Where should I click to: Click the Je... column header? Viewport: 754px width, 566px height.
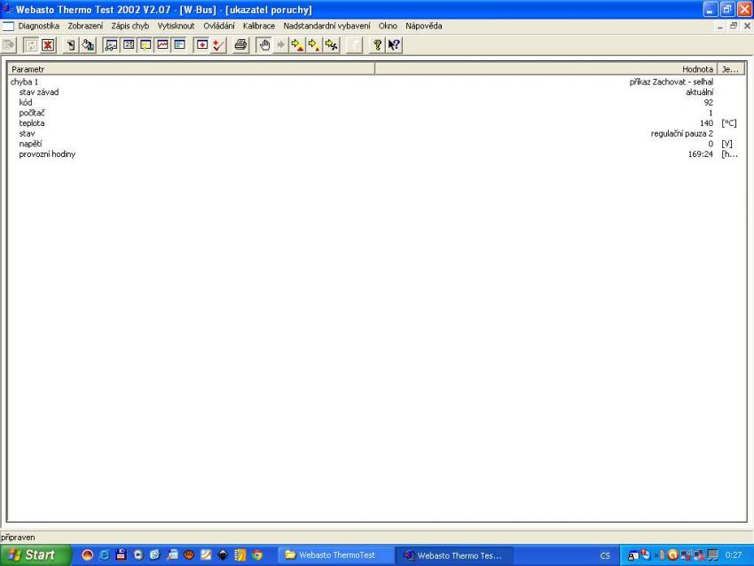(x=731, y=69)
